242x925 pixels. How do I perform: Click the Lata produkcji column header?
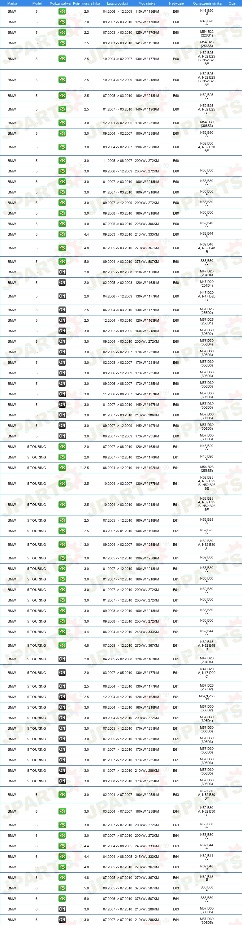tap(117, 3)
